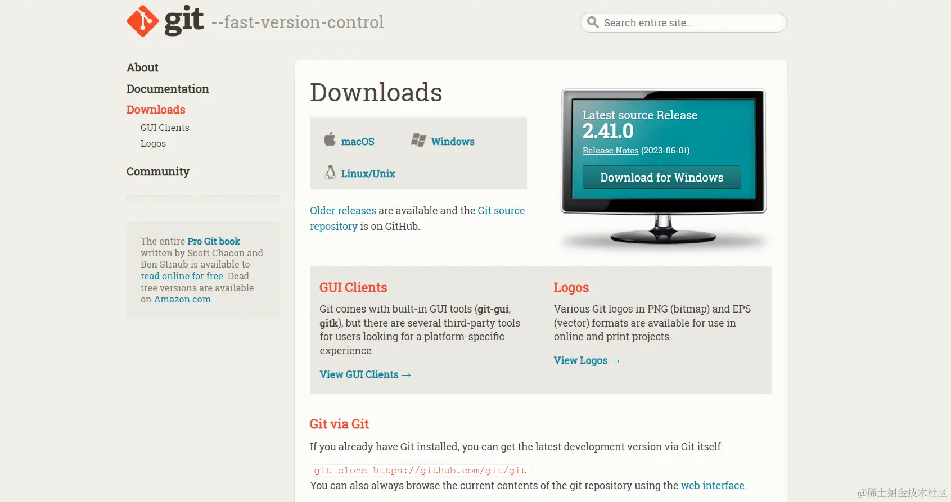Open GUI Clients sidebar sub-item
Viewport: 951px width, 502px height.
point(165,128)
